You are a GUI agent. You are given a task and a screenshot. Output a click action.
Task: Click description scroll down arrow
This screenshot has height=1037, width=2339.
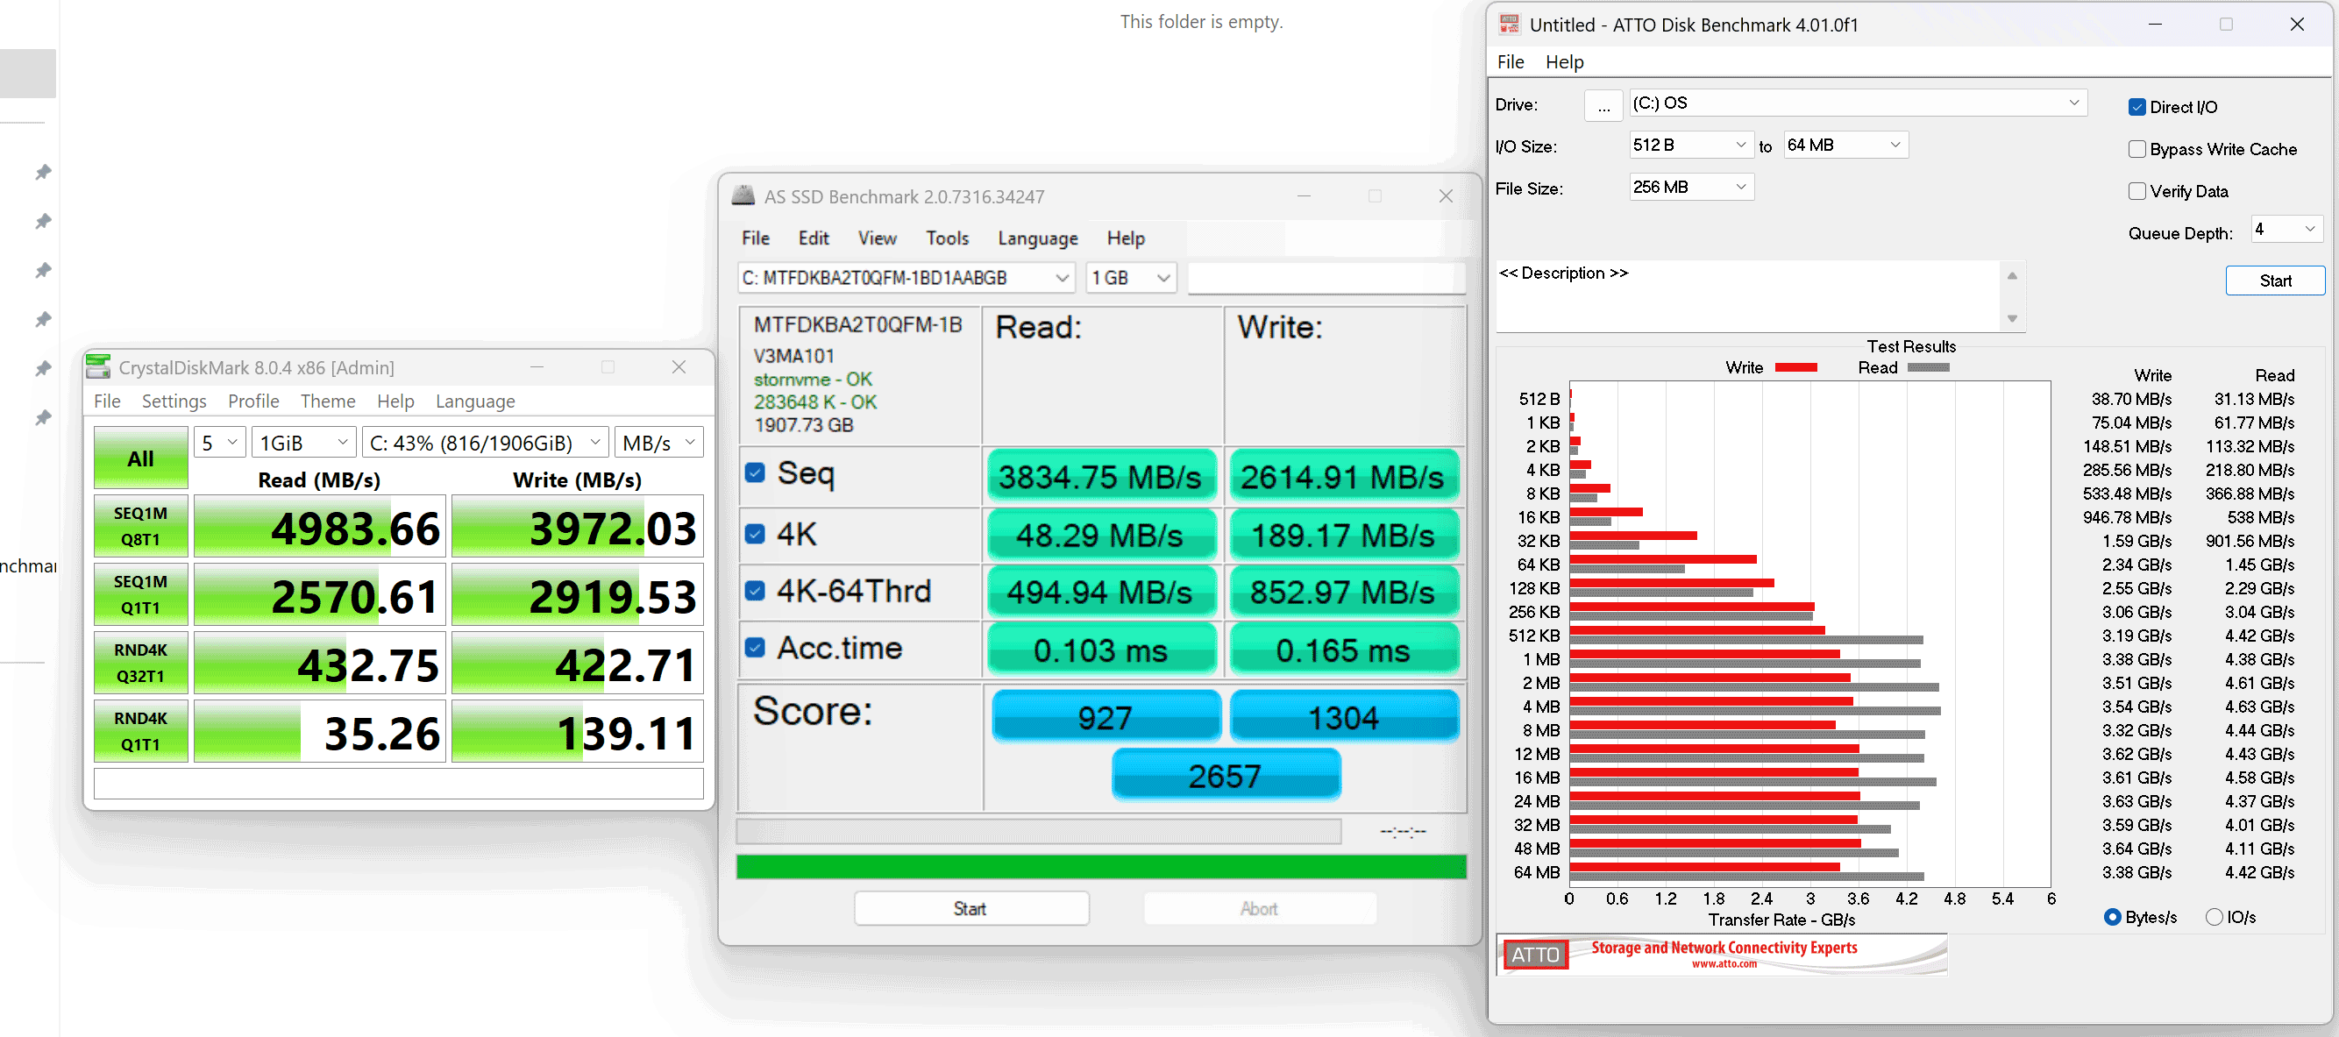pyautogui.click(x=2012, y=318)
